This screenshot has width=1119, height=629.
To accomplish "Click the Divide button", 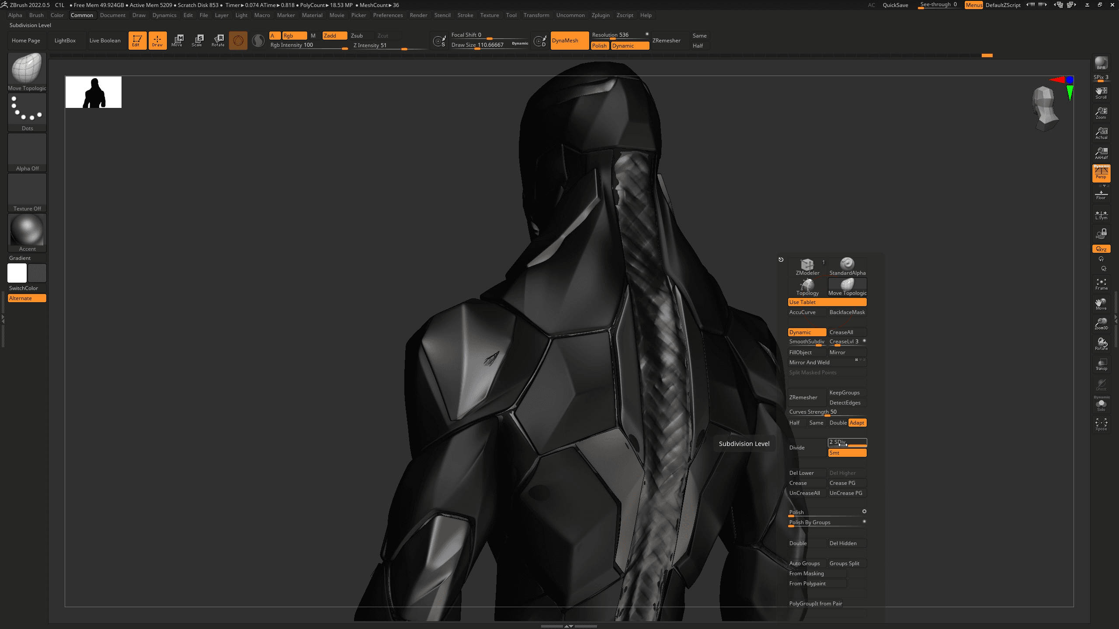I will [797, 448].
